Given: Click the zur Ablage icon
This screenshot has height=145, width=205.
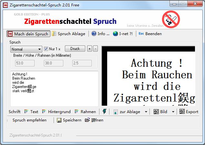Looking at the screenshot, I should [x=116, y=112].
